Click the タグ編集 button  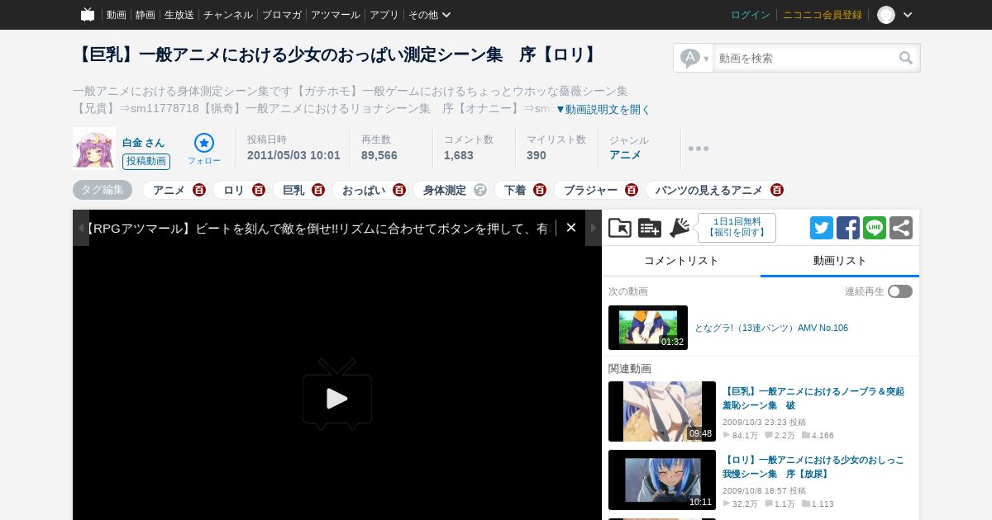pos(103,190)
